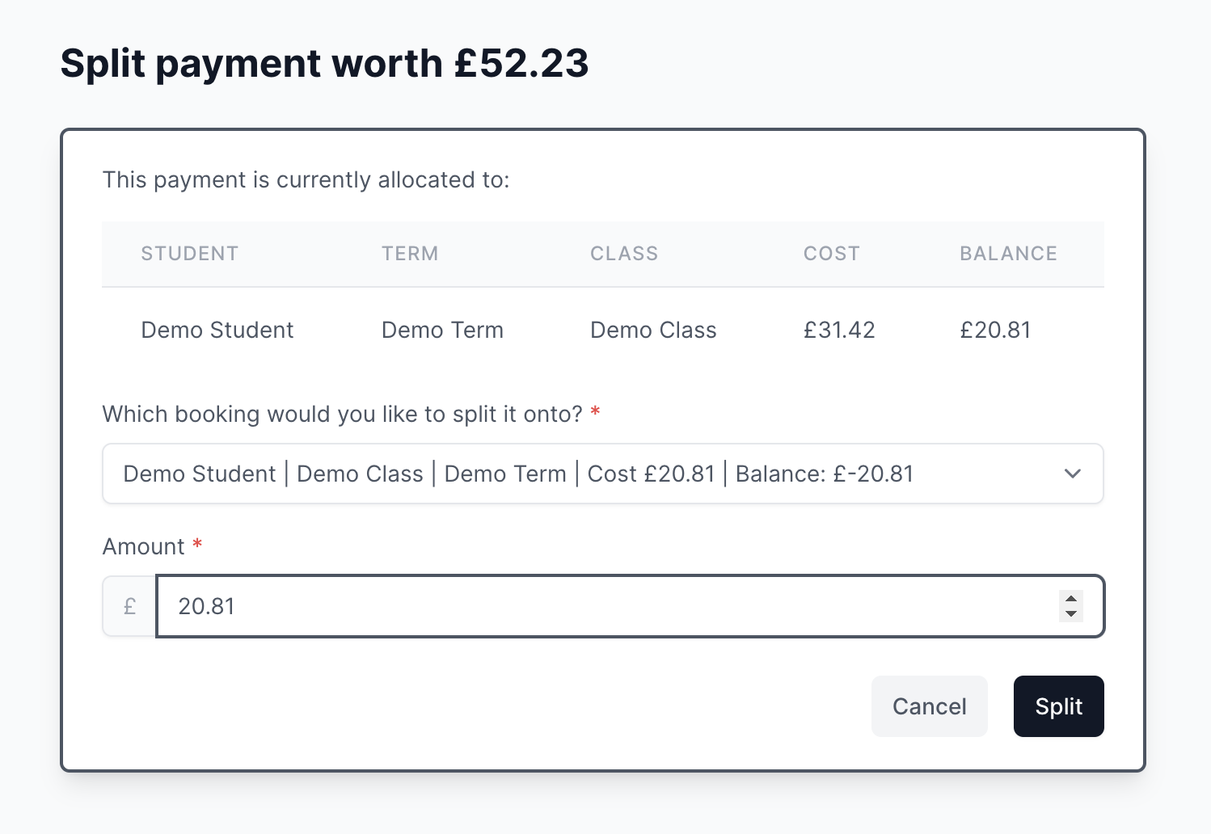The height and width of the screenshot is (834, 1211).
Task: Click the stepper up arrow on Amount
Action: [x=1070, y=598]
